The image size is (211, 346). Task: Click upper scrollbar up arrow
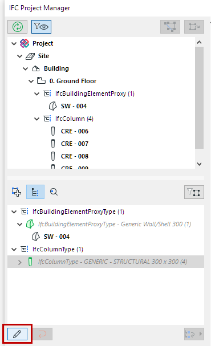tap(199, 42)
